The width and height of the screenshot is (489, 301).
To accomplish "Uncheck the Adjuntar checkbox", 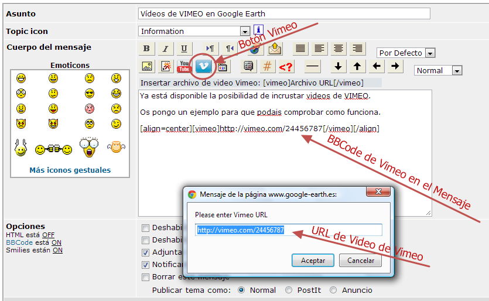I will click(x=145, y=252).
